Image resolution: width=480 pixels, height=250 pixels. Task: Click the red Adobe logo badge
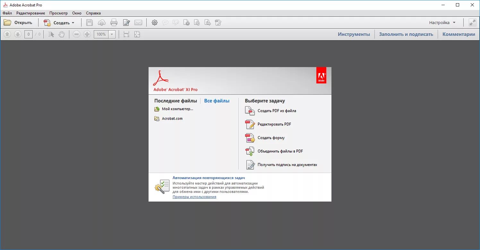[321, 75]
